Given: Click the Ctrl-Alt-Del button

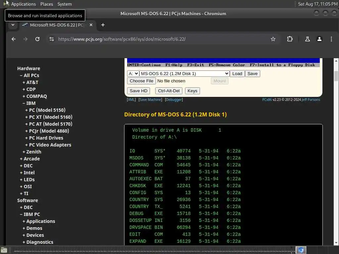Looking at the screenshot, I should (169, 91).
